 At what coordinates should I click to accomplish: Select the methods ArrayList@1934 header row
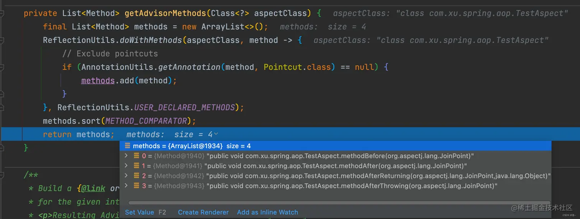335,146
